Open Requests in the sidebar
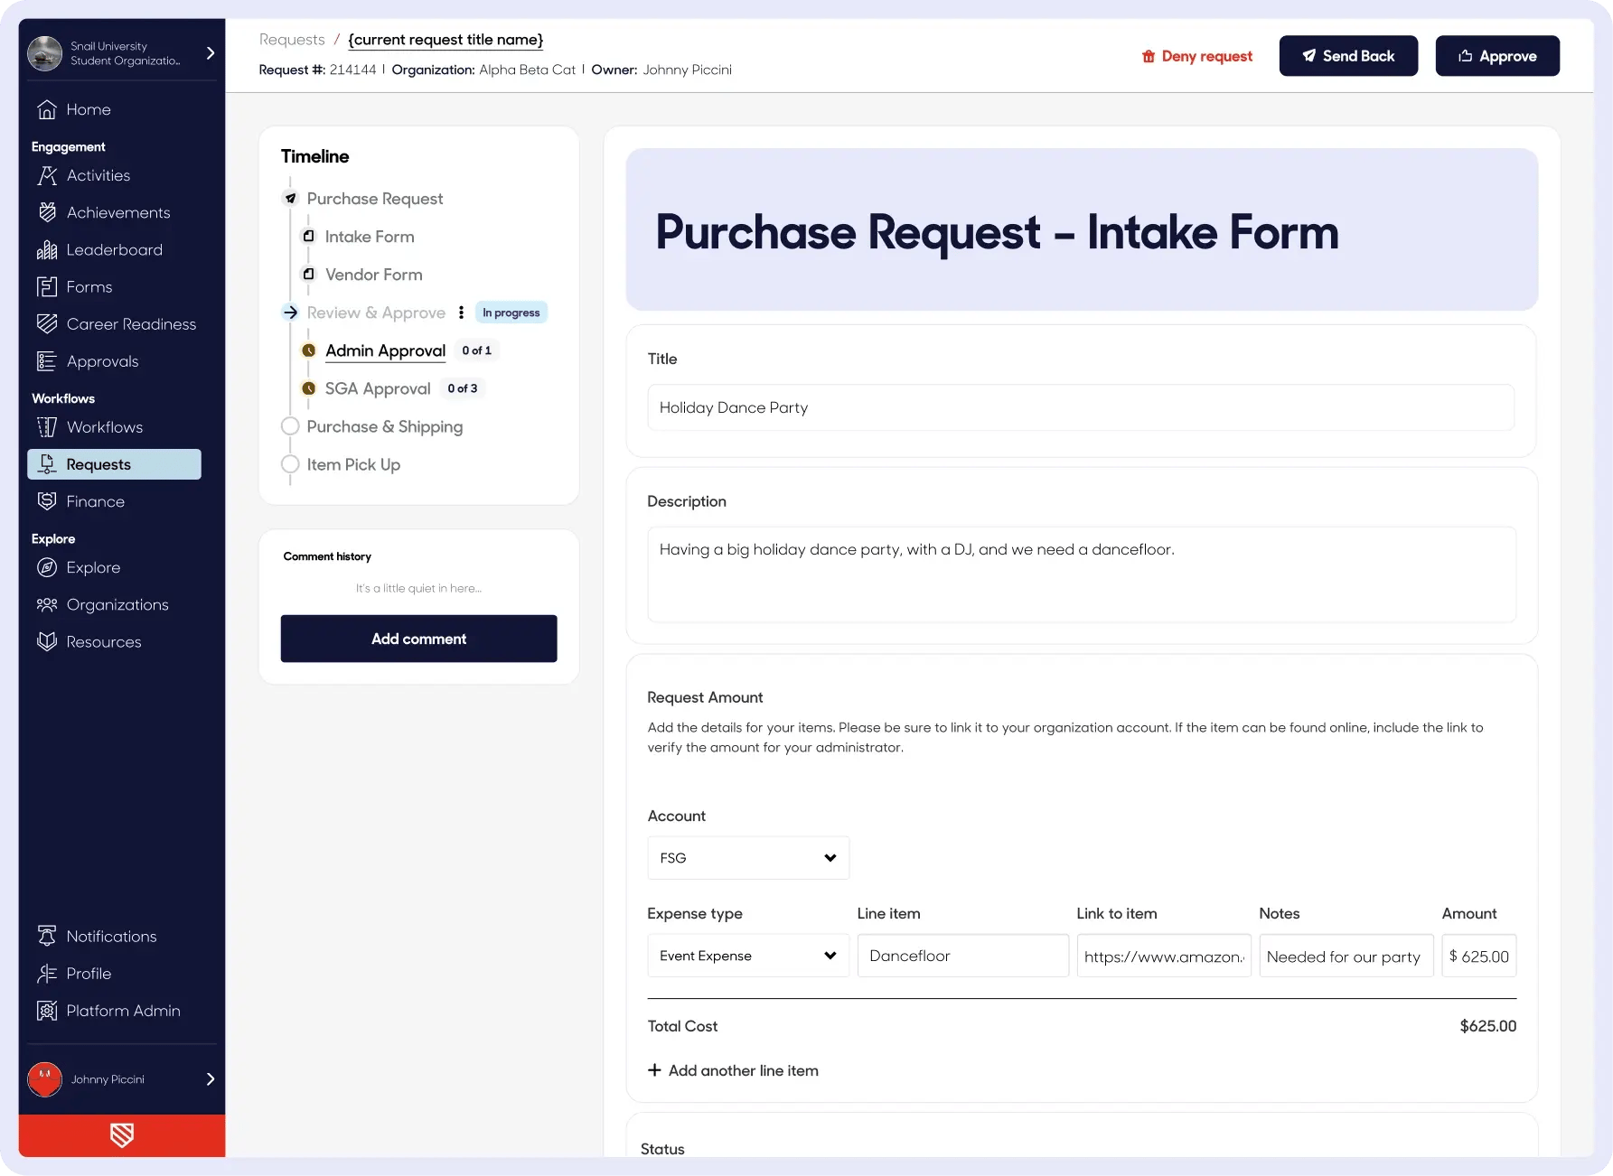 114,464
